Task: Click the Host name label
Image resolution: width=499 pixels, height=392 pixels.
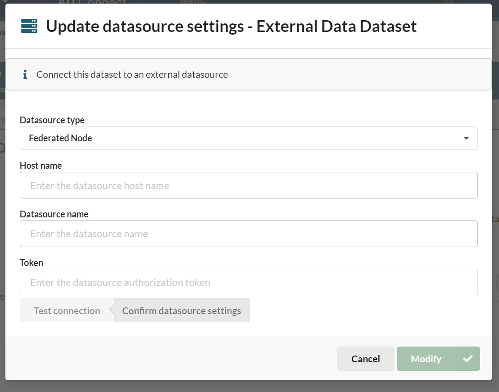Action: point(41,166)
